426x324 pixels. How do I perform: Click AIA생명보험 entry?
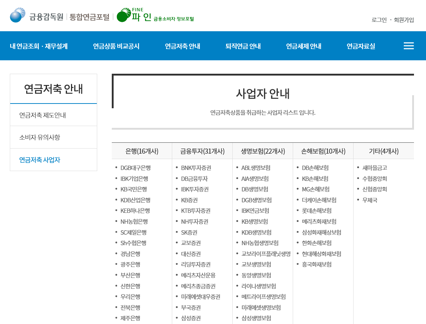point(255,179)
